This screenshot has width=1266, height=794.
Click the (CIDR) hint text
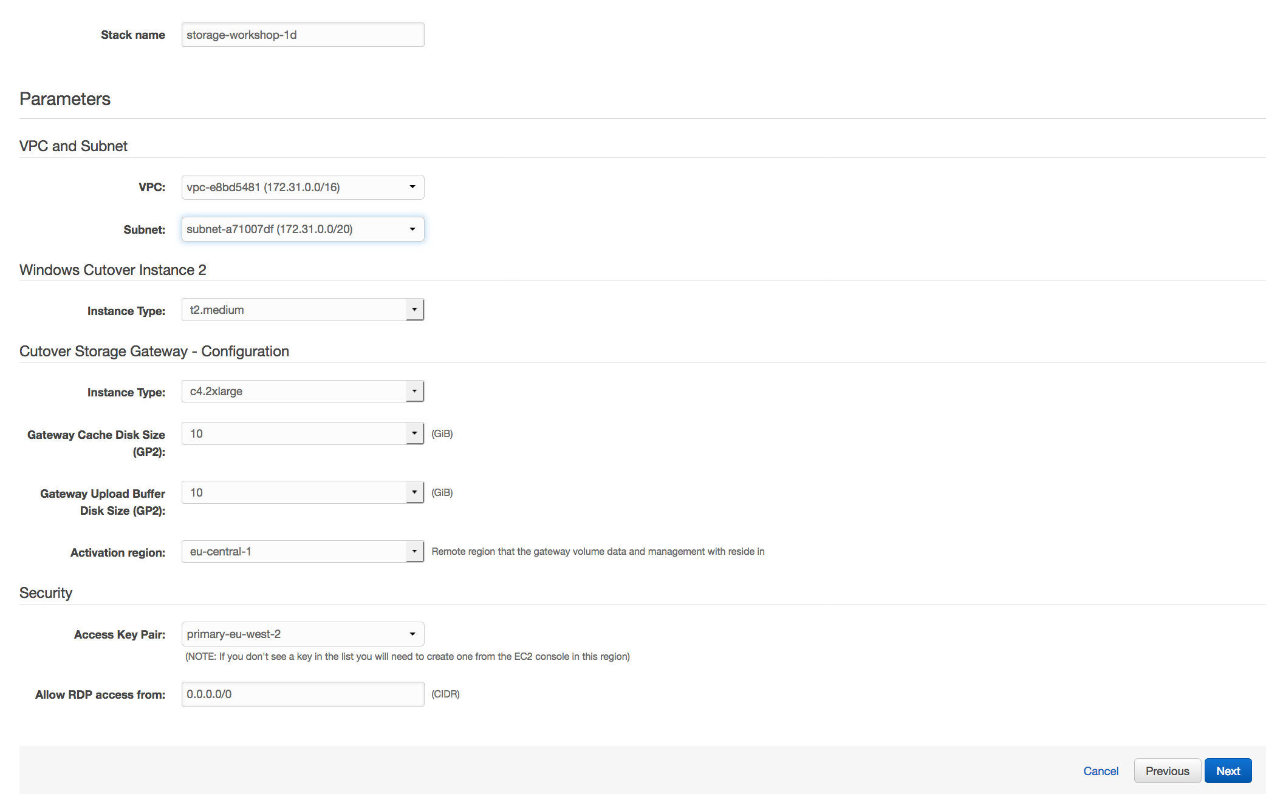445,694
